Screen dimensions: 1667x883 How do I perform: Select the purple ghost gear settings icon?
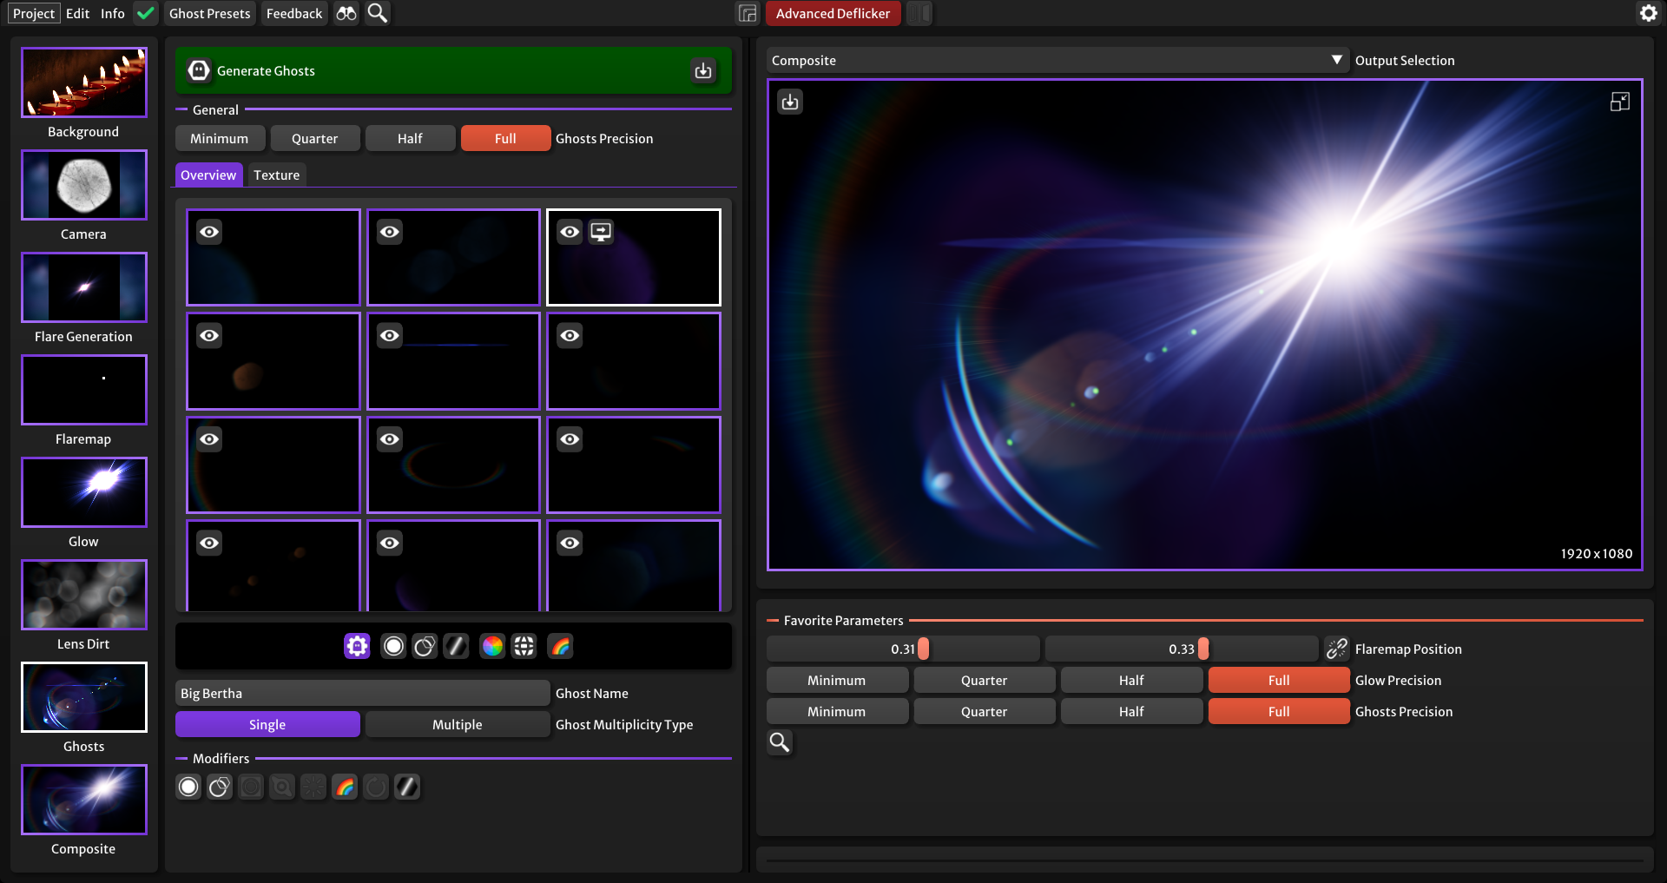[x=357, y=646]
